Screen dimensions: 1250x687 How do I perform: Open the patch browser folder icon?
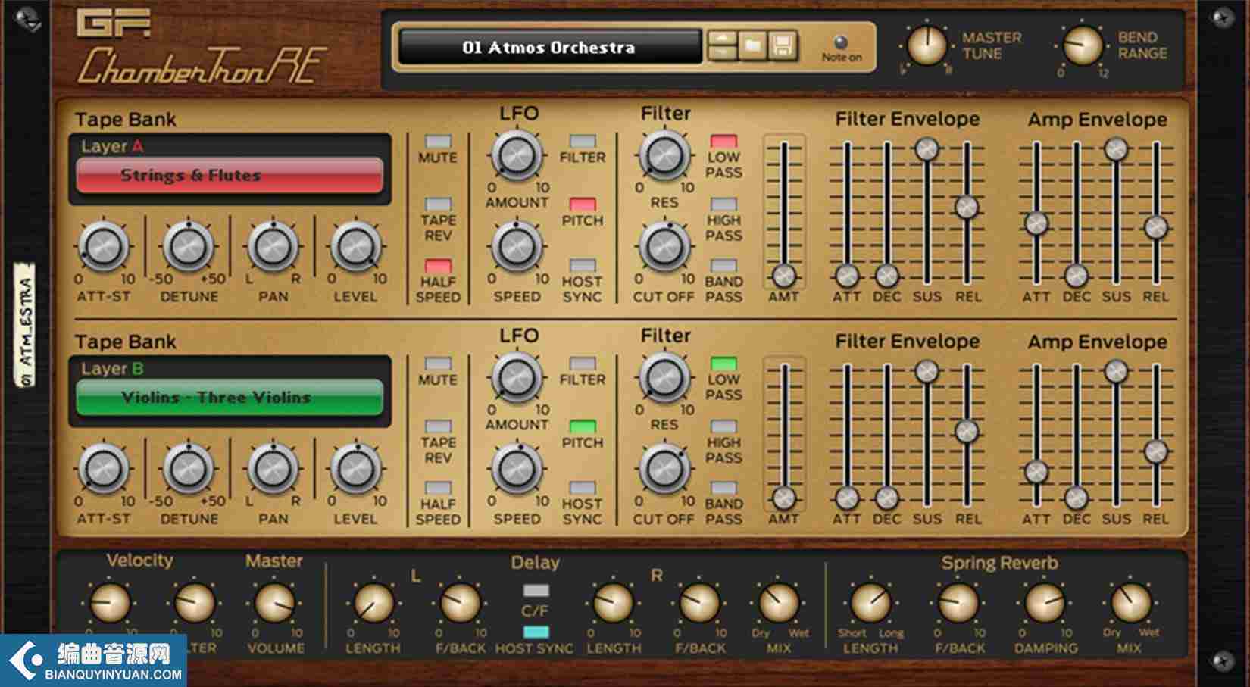point(752,46)
